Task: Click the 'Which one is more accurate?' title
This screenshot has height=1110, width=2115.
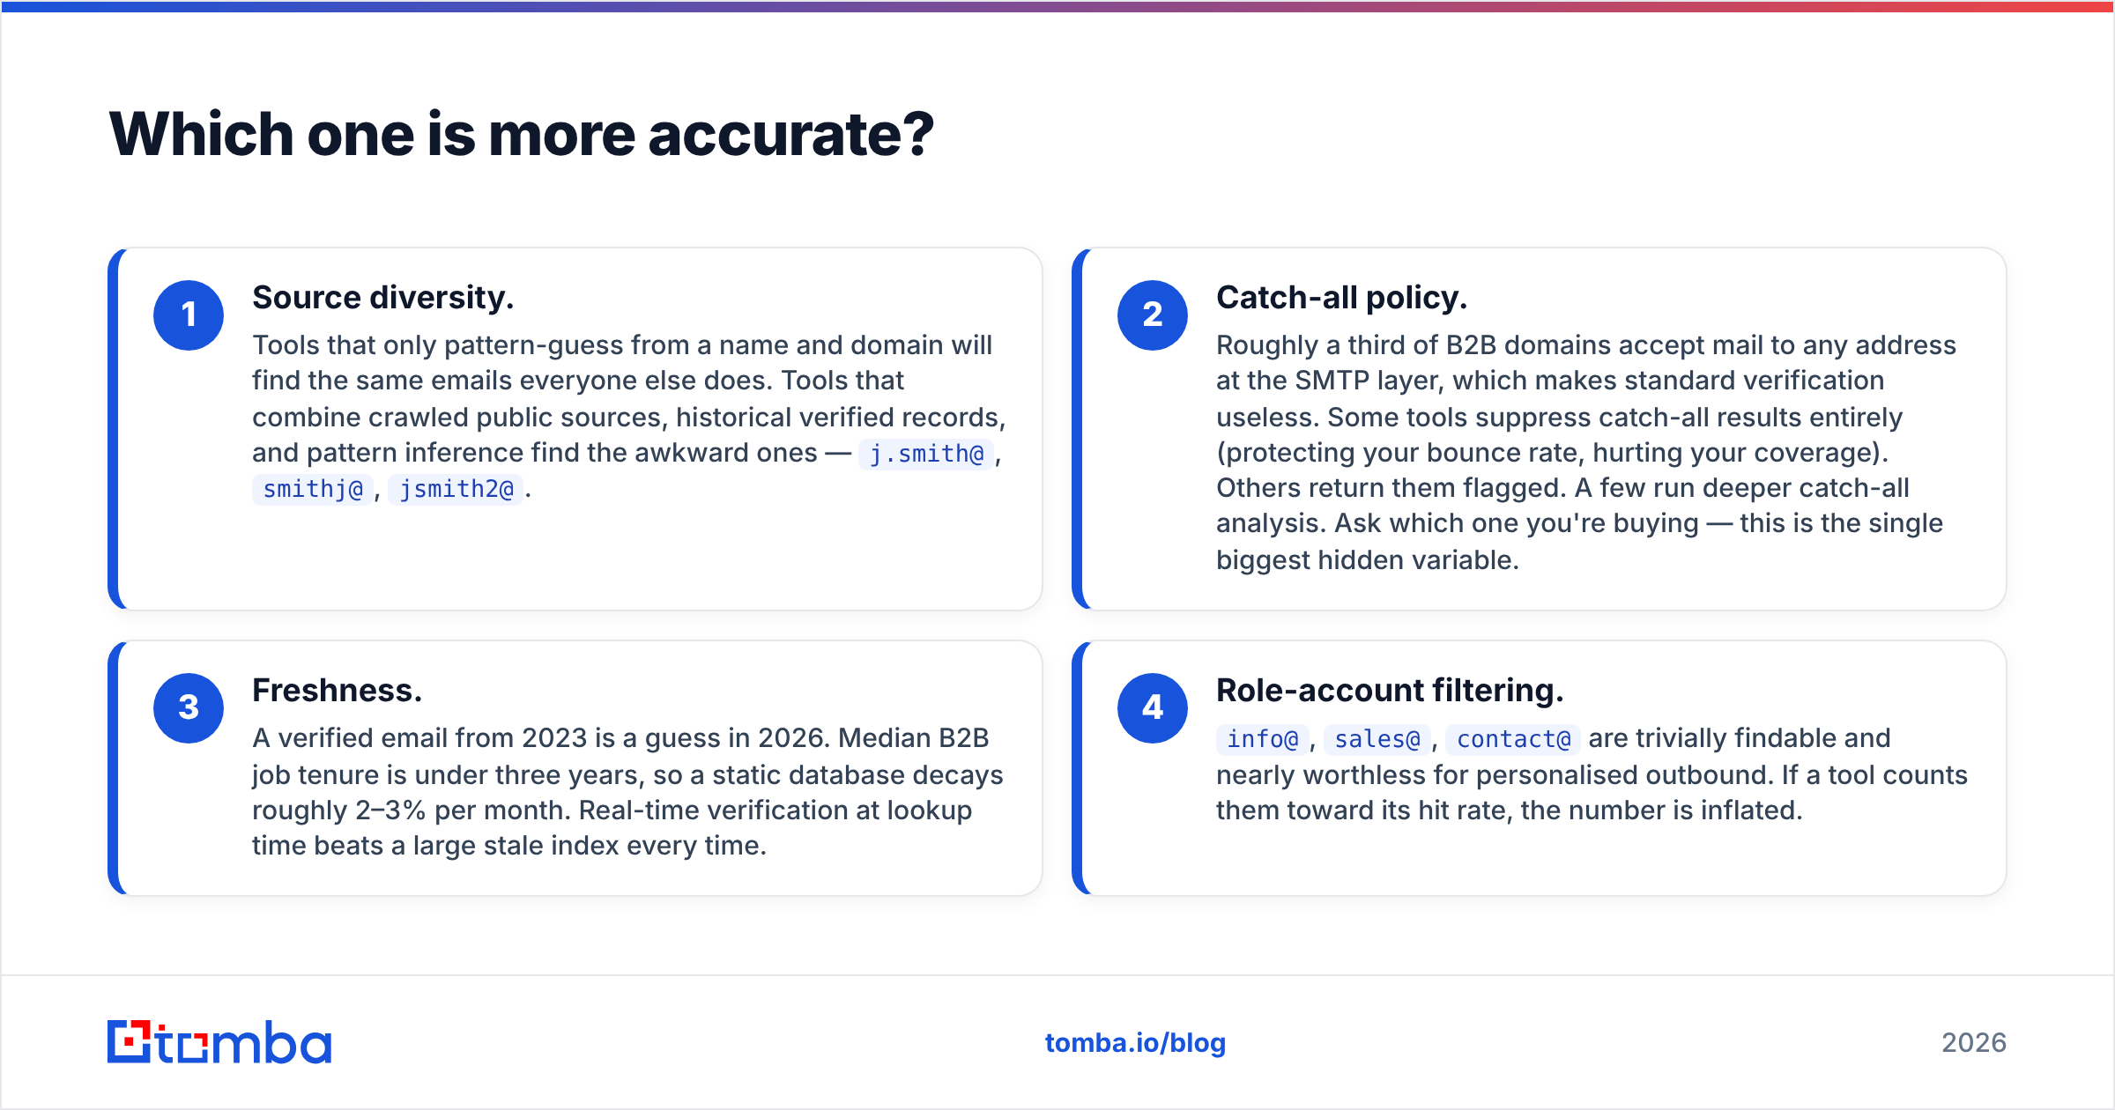Action: pyautogui.click(x=521, y=134)
